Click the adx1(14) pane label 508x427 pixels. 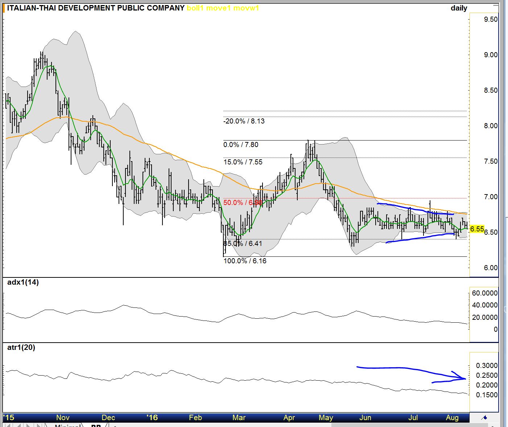point(23,282)
